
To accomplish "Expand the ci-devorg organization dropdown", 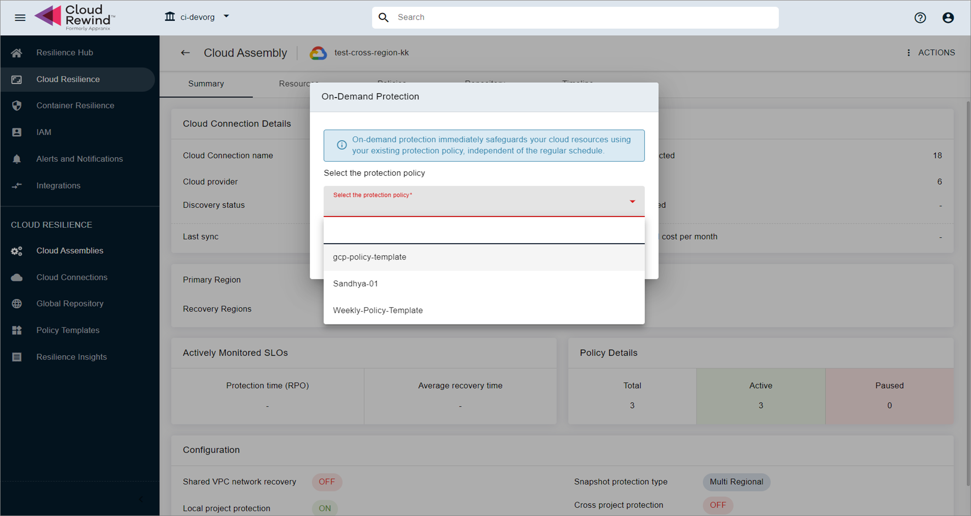I will pyautogui.click(x=226, y=17).
